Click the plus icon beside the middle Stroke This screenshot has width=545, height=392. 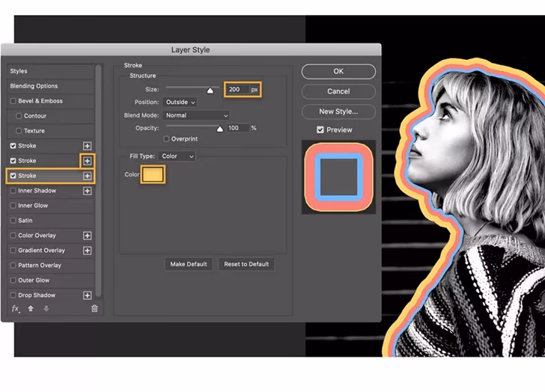88,161
